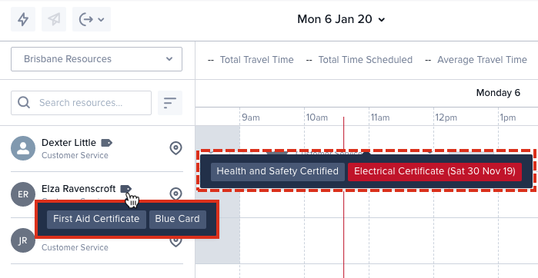Image resolution: width=538 pixels, height=278 pixels.
Task: Select the JR resource avatar
Action: click(23, 240)
